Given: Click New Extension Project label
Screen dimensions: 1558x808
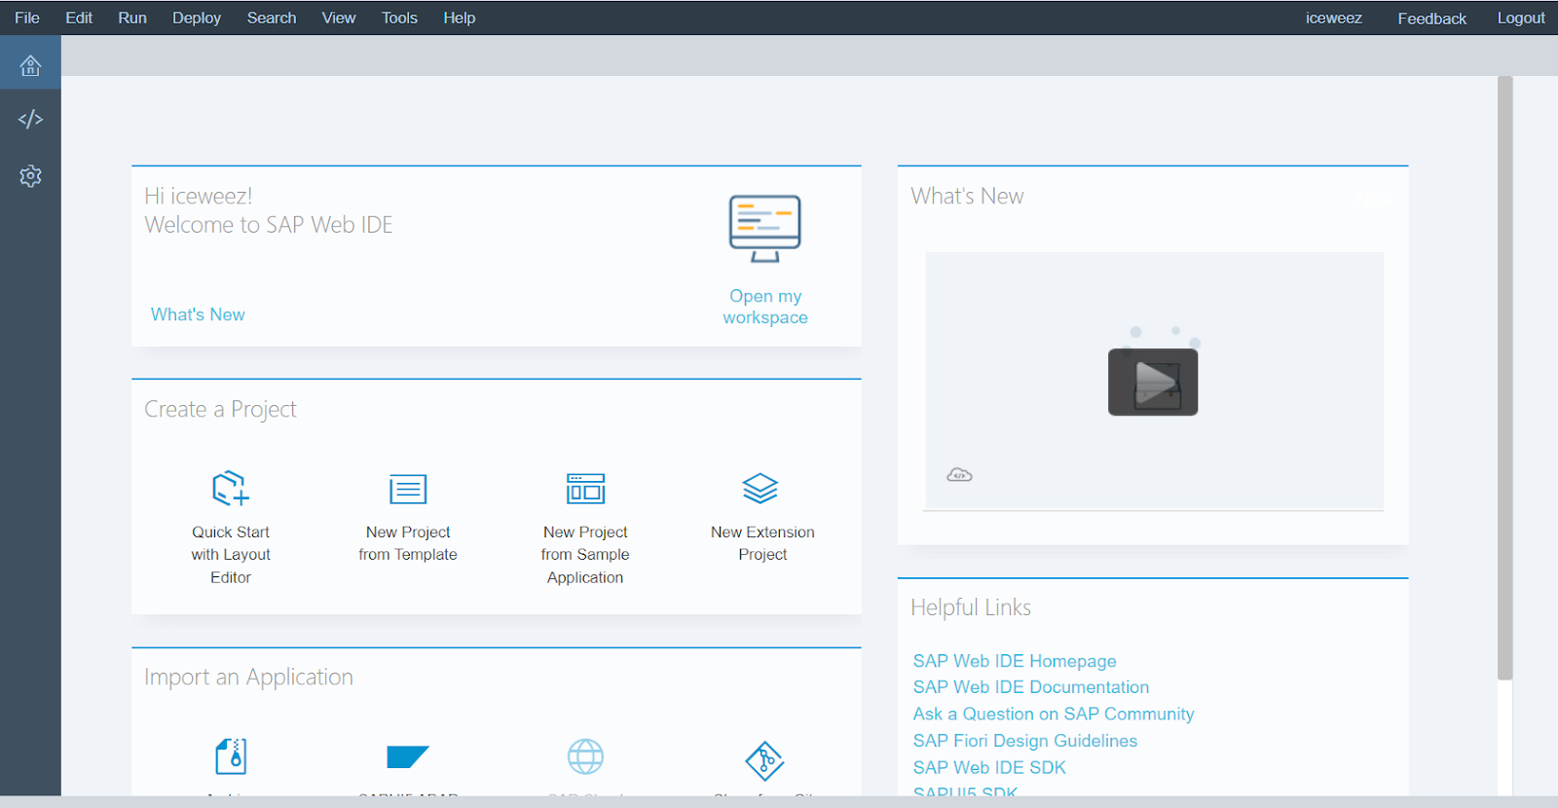Looking at the screenshot, I should coord(762,543).
